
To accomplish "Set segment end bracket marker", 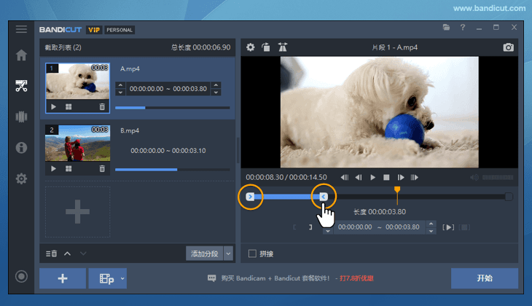I will point(310,227).
